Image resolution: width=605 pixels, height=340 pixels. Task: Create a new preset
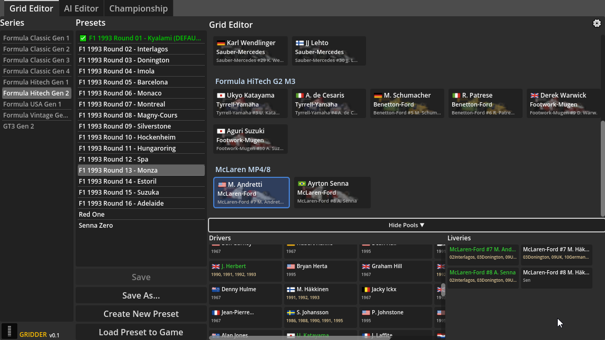141,314
